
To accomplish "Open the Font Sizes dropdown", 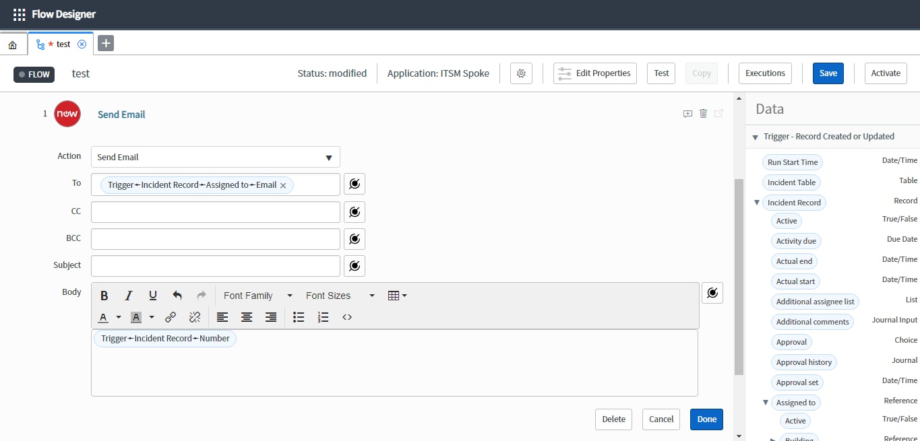I will pos(340,296).
